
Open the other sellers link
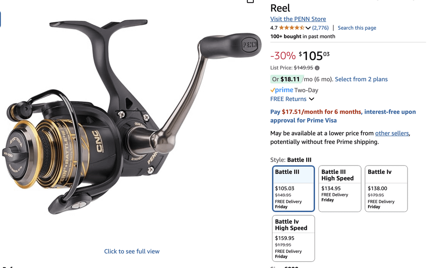[392, 133]
